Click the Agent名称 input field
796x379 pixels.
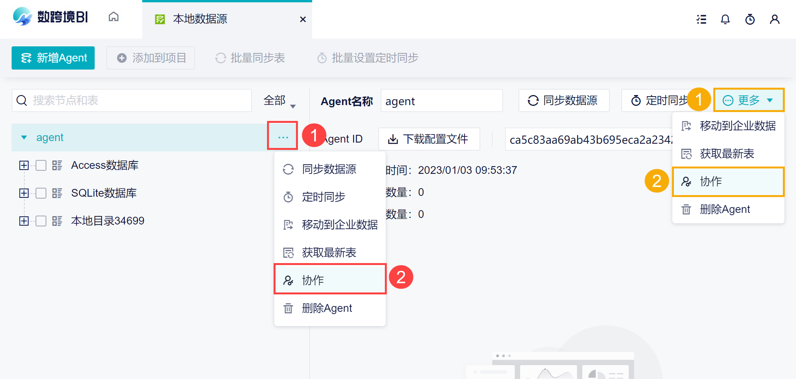442,101
